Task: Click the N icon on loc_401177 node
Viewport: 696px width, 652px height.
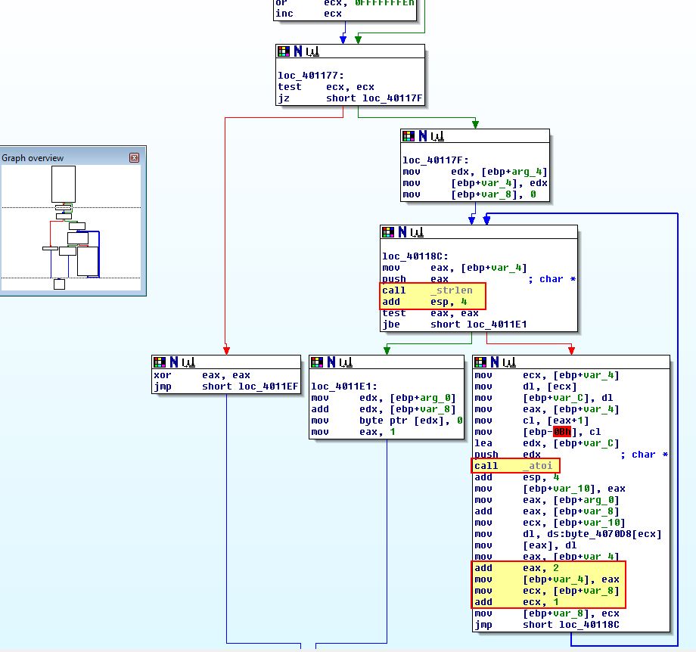Action: pos(298,51)
